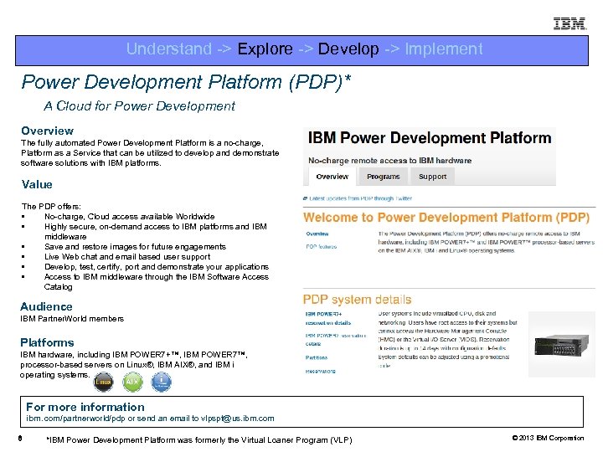Click bullet Live Web chat and email support
Image resolution: width=603 pixels, height=452 pixels.
pyautogui.click(x=127, y=256)
